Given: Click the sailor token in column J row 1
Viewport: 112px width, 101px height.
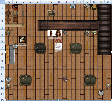Looking at the screenshot, I should tap(73, 6).
